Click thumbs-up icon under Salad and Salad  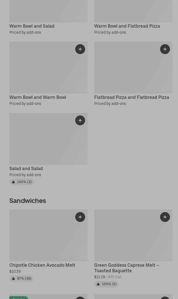click(x=13, y=182)
